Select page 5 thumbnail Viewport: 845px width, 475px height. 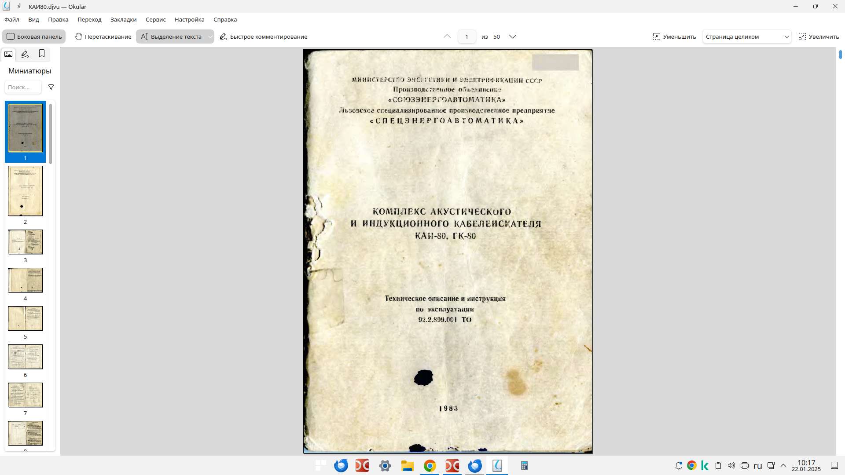tap(25, 318)
